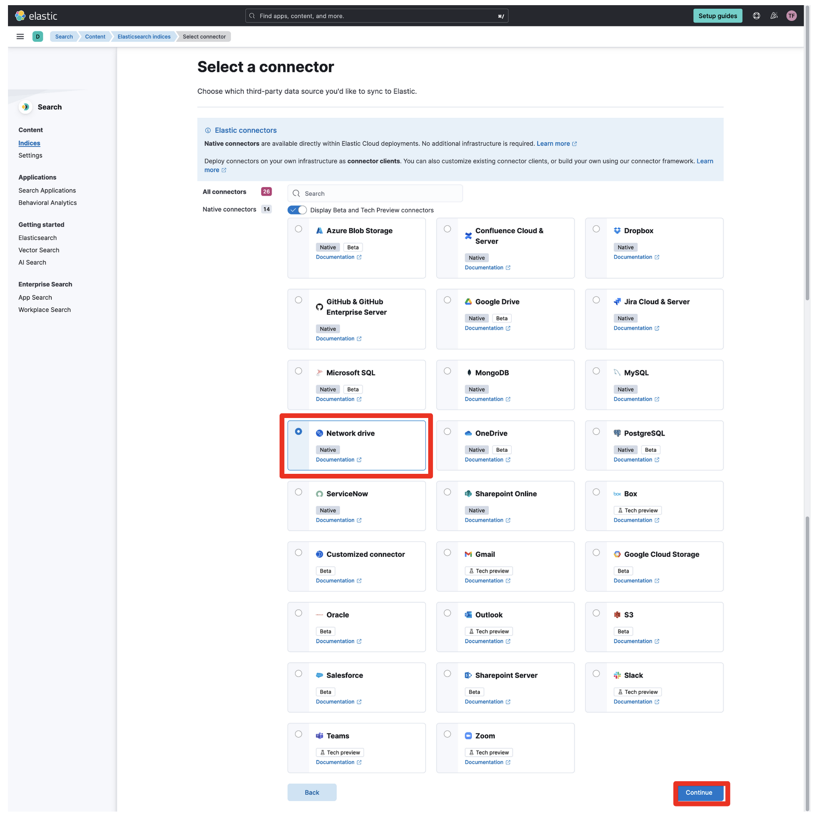Viewport: 818px width, 821px height.
Task: Select the Box radio button
Action: click(x=596, y=492)
